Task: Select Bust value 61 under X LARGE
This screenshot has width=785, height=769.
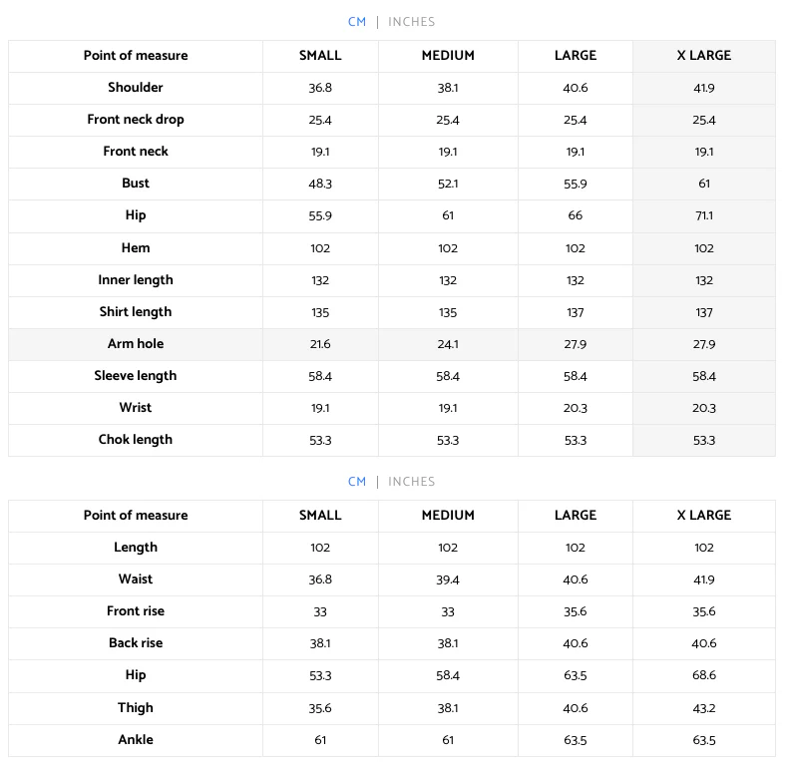Action: tap(704, 184)
